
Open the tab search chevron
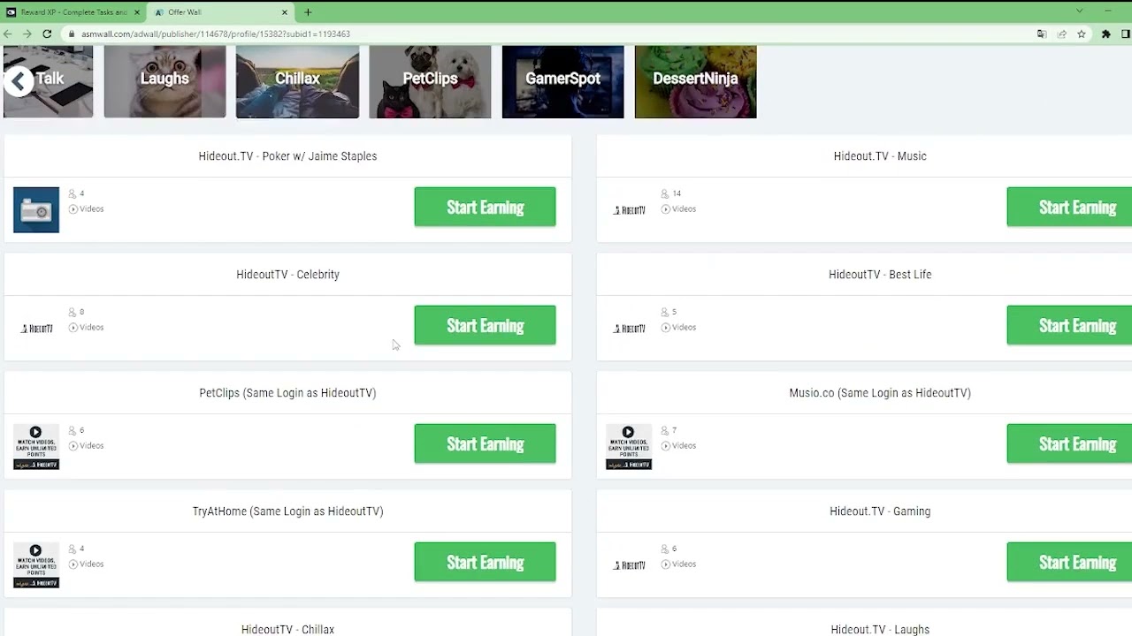(1079, 11)
